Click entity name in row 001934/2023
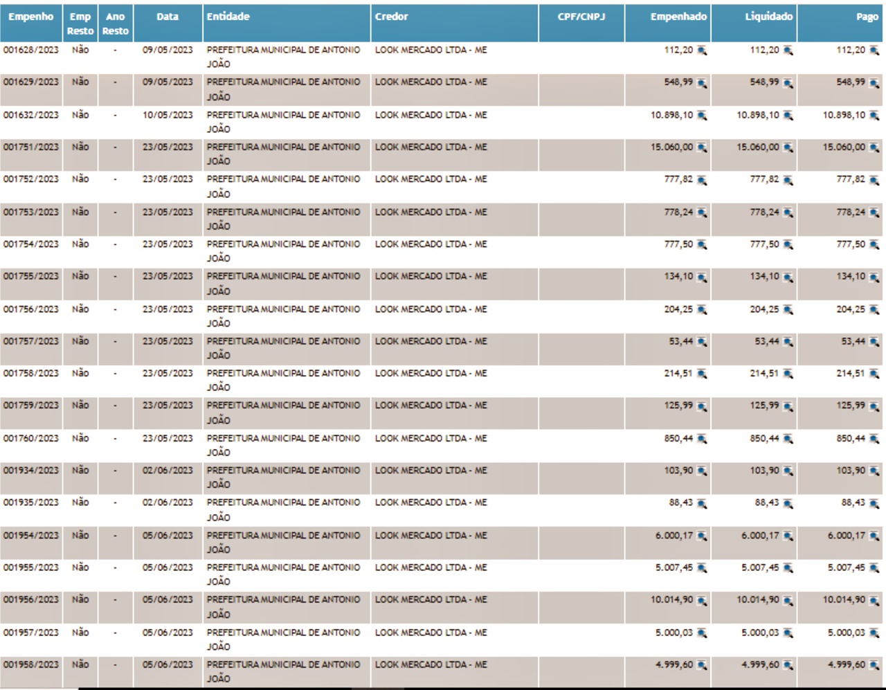The width and height of the screenshot is (886, 690). (283, 477)
